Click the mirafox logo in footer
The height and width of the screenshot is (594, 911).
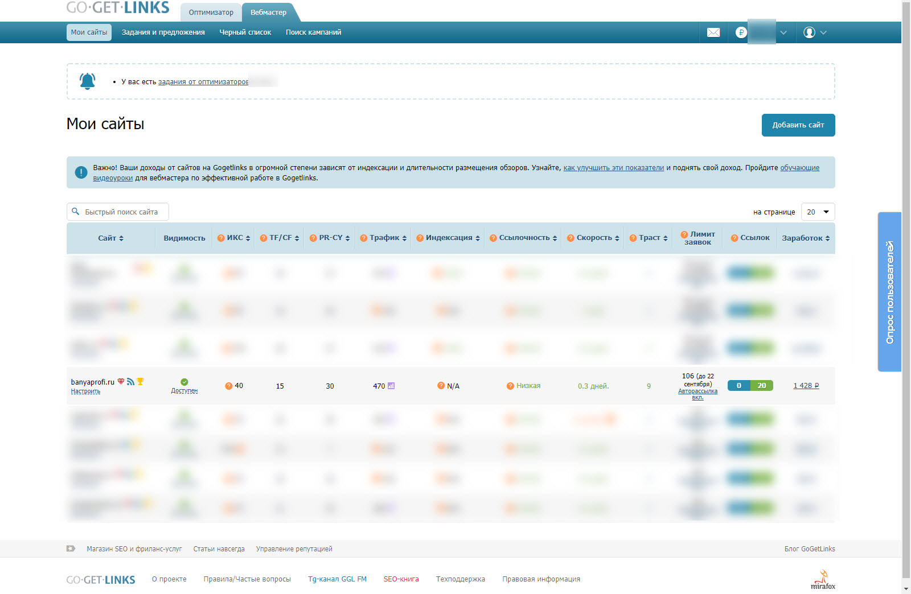click(823, 579)
